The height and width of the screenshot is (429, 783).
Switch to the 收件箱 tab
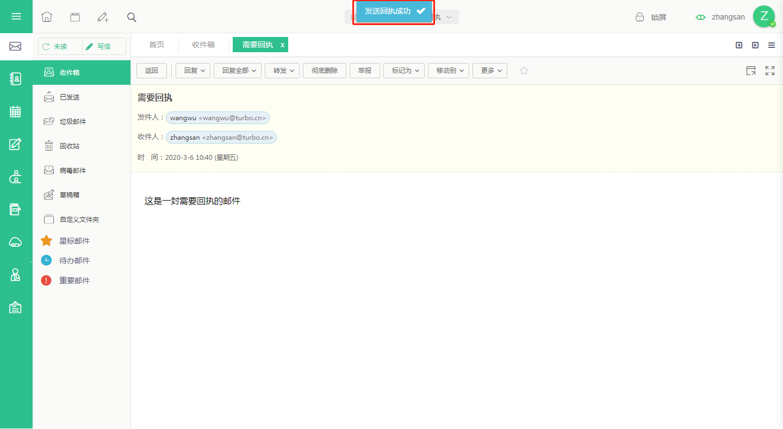(203, 45)
